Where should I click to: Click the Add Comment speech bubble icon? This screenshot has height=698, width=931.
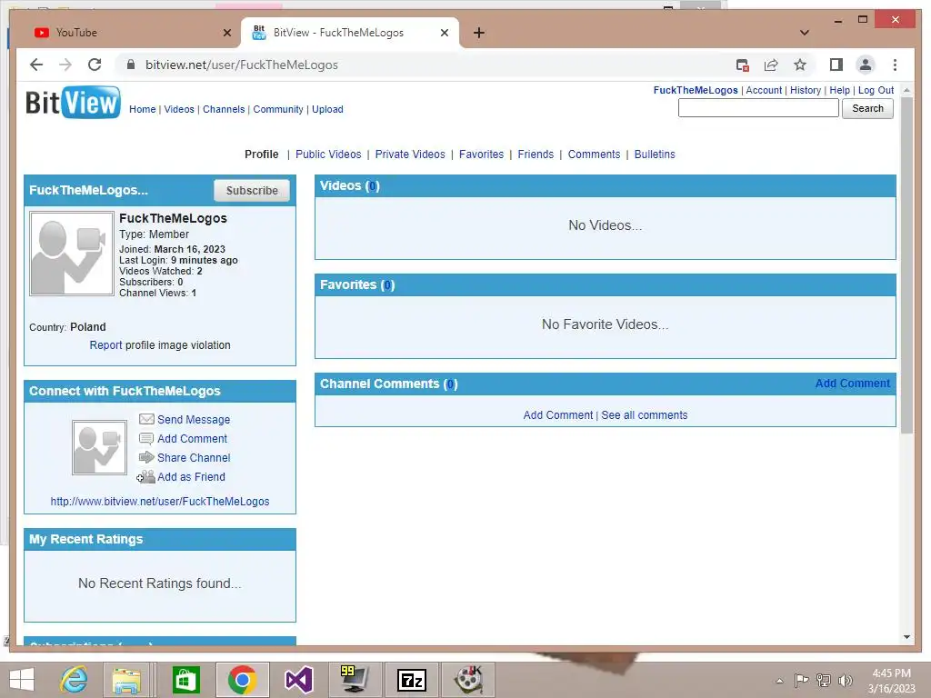point(146,439)
